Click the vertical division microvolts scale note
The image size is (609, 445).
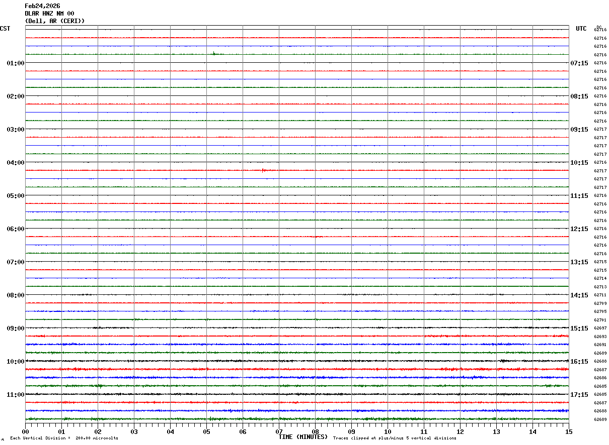coord(64,438)
